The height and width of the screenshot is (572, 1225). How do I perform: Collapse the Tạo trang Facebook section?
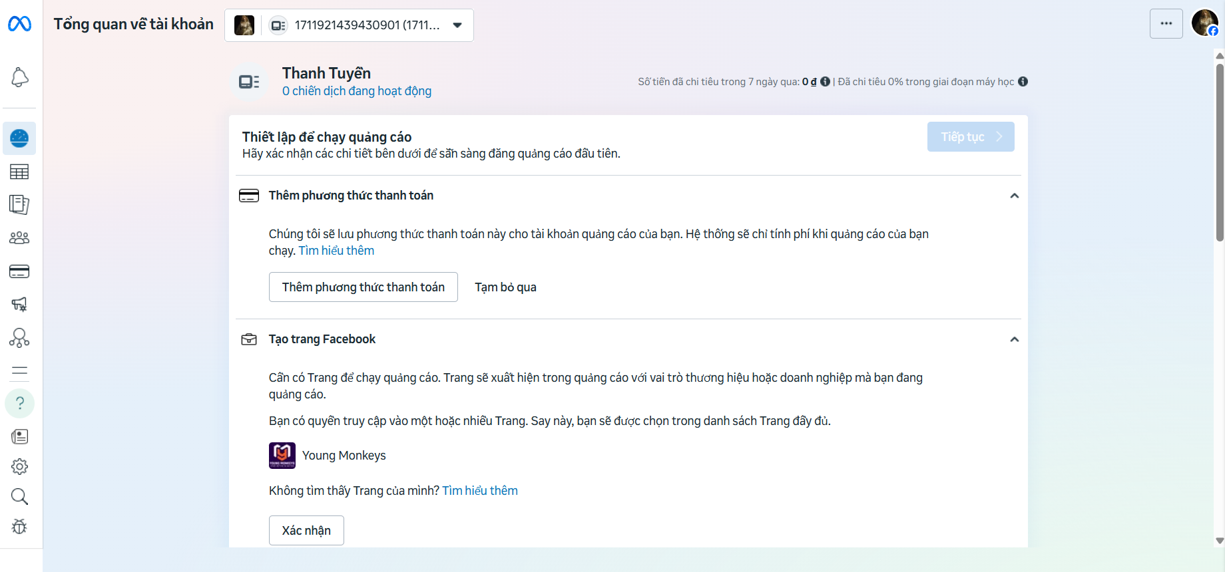pos(1014,339)
